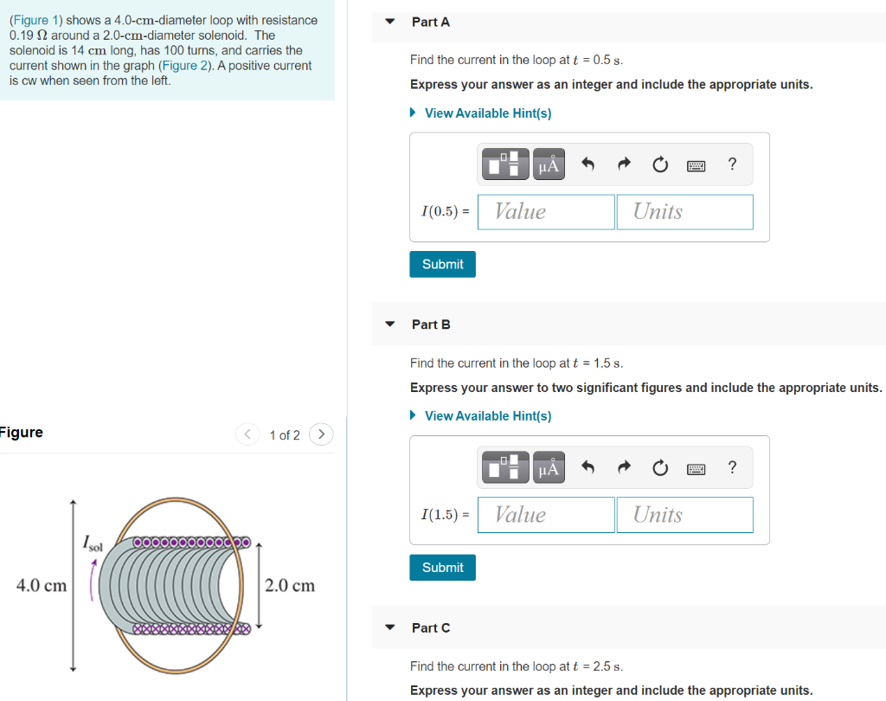This screenshot has height=701, width=886.
Task: Reset the Part A answer with circular arrow
Action: 660,164
